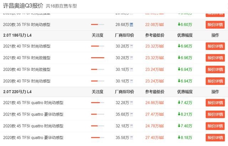Click 优惠幅度 header in 220马力 group
This screenshot has height=146, width=228.
185,92
